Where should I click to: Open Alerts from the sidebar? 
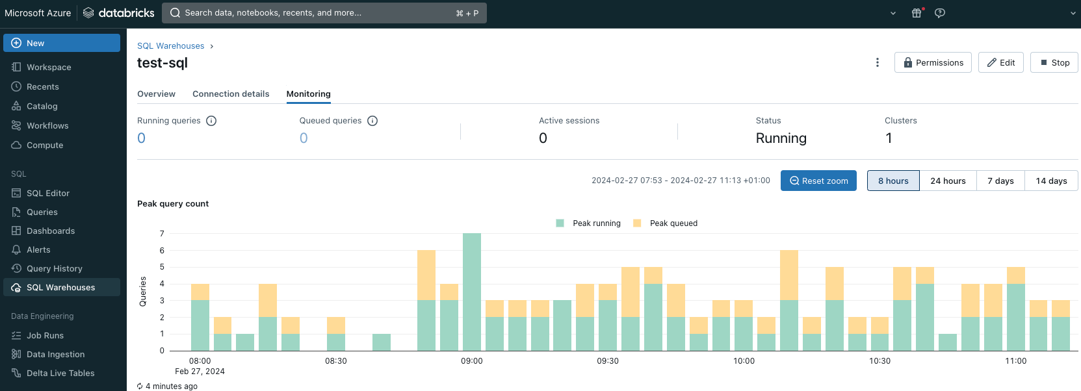pos(62,249)
